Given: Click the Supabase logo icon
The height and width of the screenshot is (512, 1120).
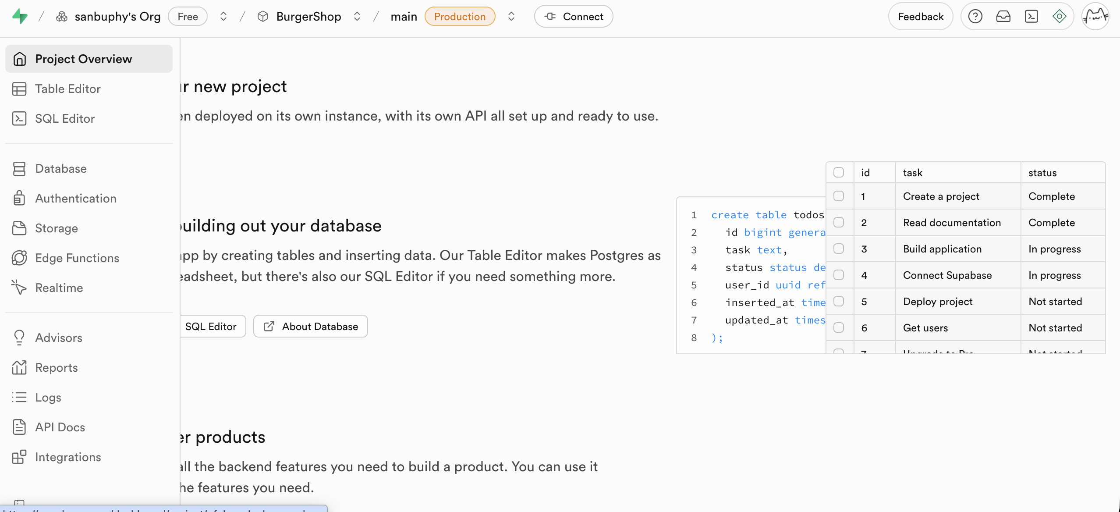Looking at the screenshot, I should point(20,17).
